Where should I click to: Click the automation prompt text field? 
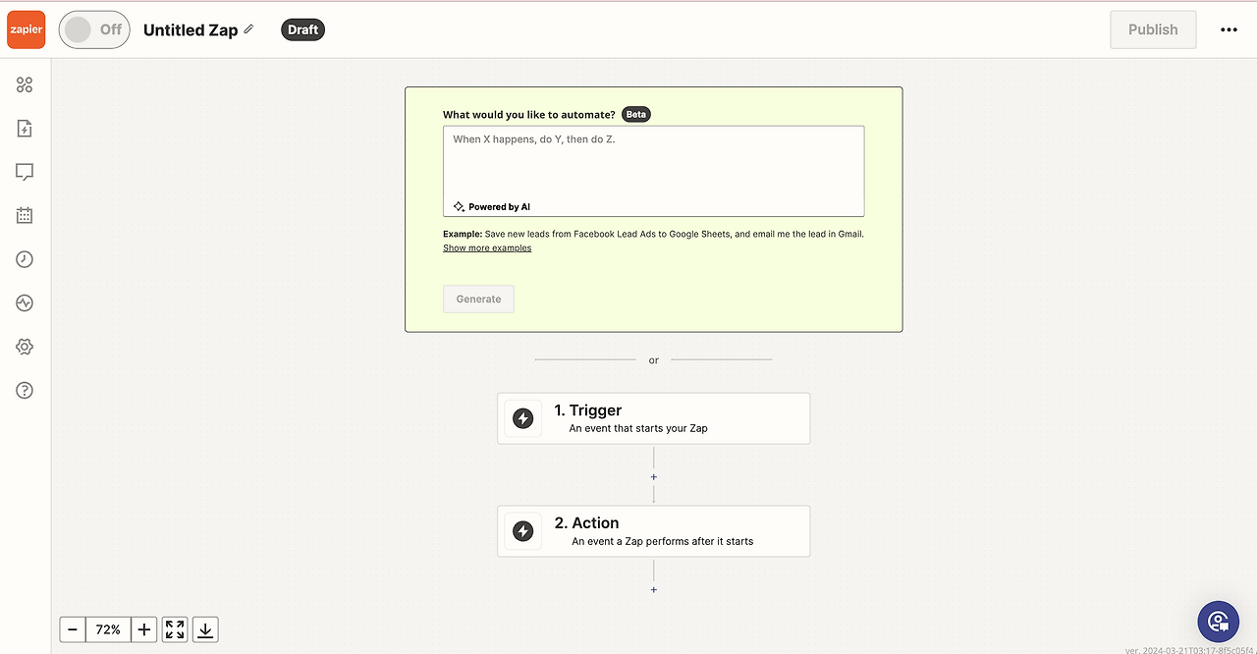pos(654,171)
